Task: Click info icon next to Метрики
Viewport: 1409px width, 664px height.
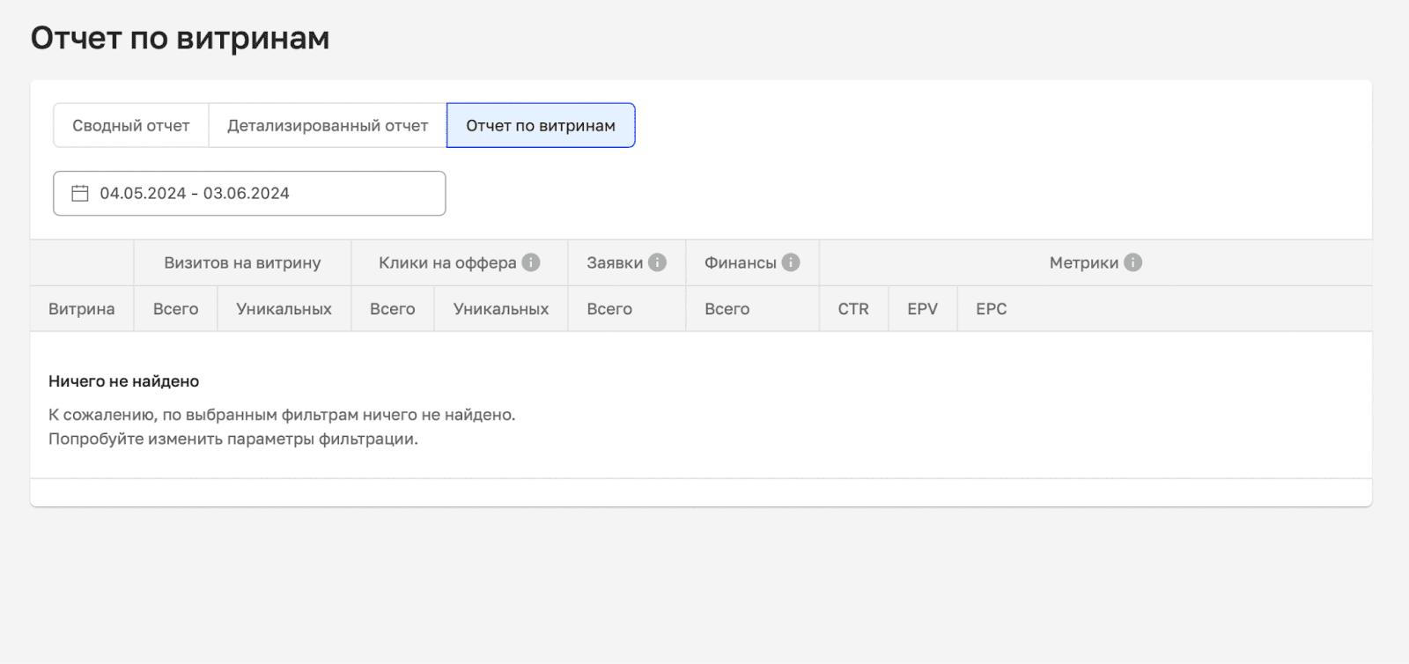Action: tap(1133, 262)
